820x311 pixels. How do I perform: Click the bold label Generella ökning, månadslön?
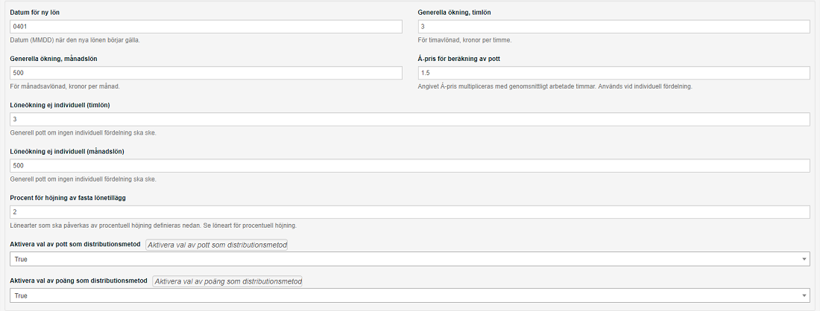click(54, 59)
